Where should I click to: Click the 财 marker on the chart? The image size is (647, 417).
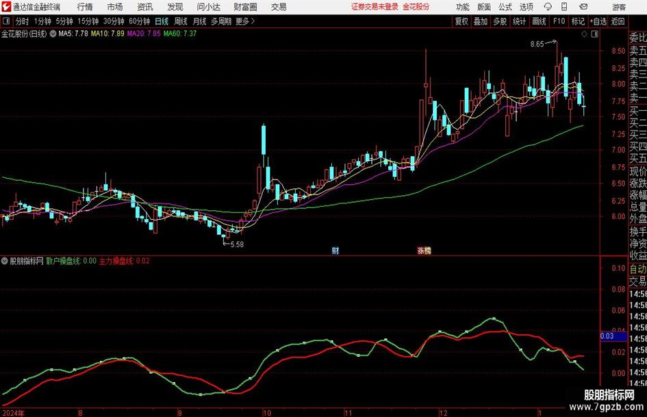(335, 251)
